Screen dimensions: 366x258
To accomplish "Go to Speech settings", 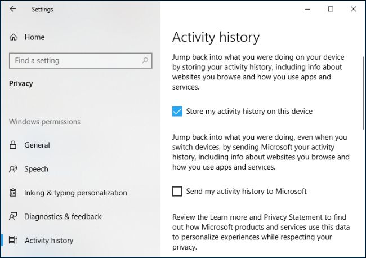I will point(36,169).
